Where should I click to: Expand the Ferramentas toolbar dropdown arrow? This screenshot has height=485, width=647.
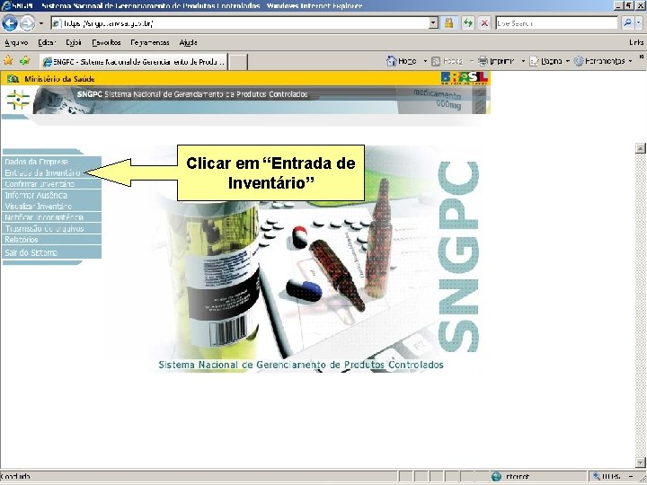(630, 61)
